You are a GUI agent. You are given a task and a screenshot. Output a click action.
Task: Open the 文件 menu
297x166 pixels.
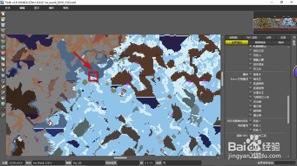tap(8, 8)
